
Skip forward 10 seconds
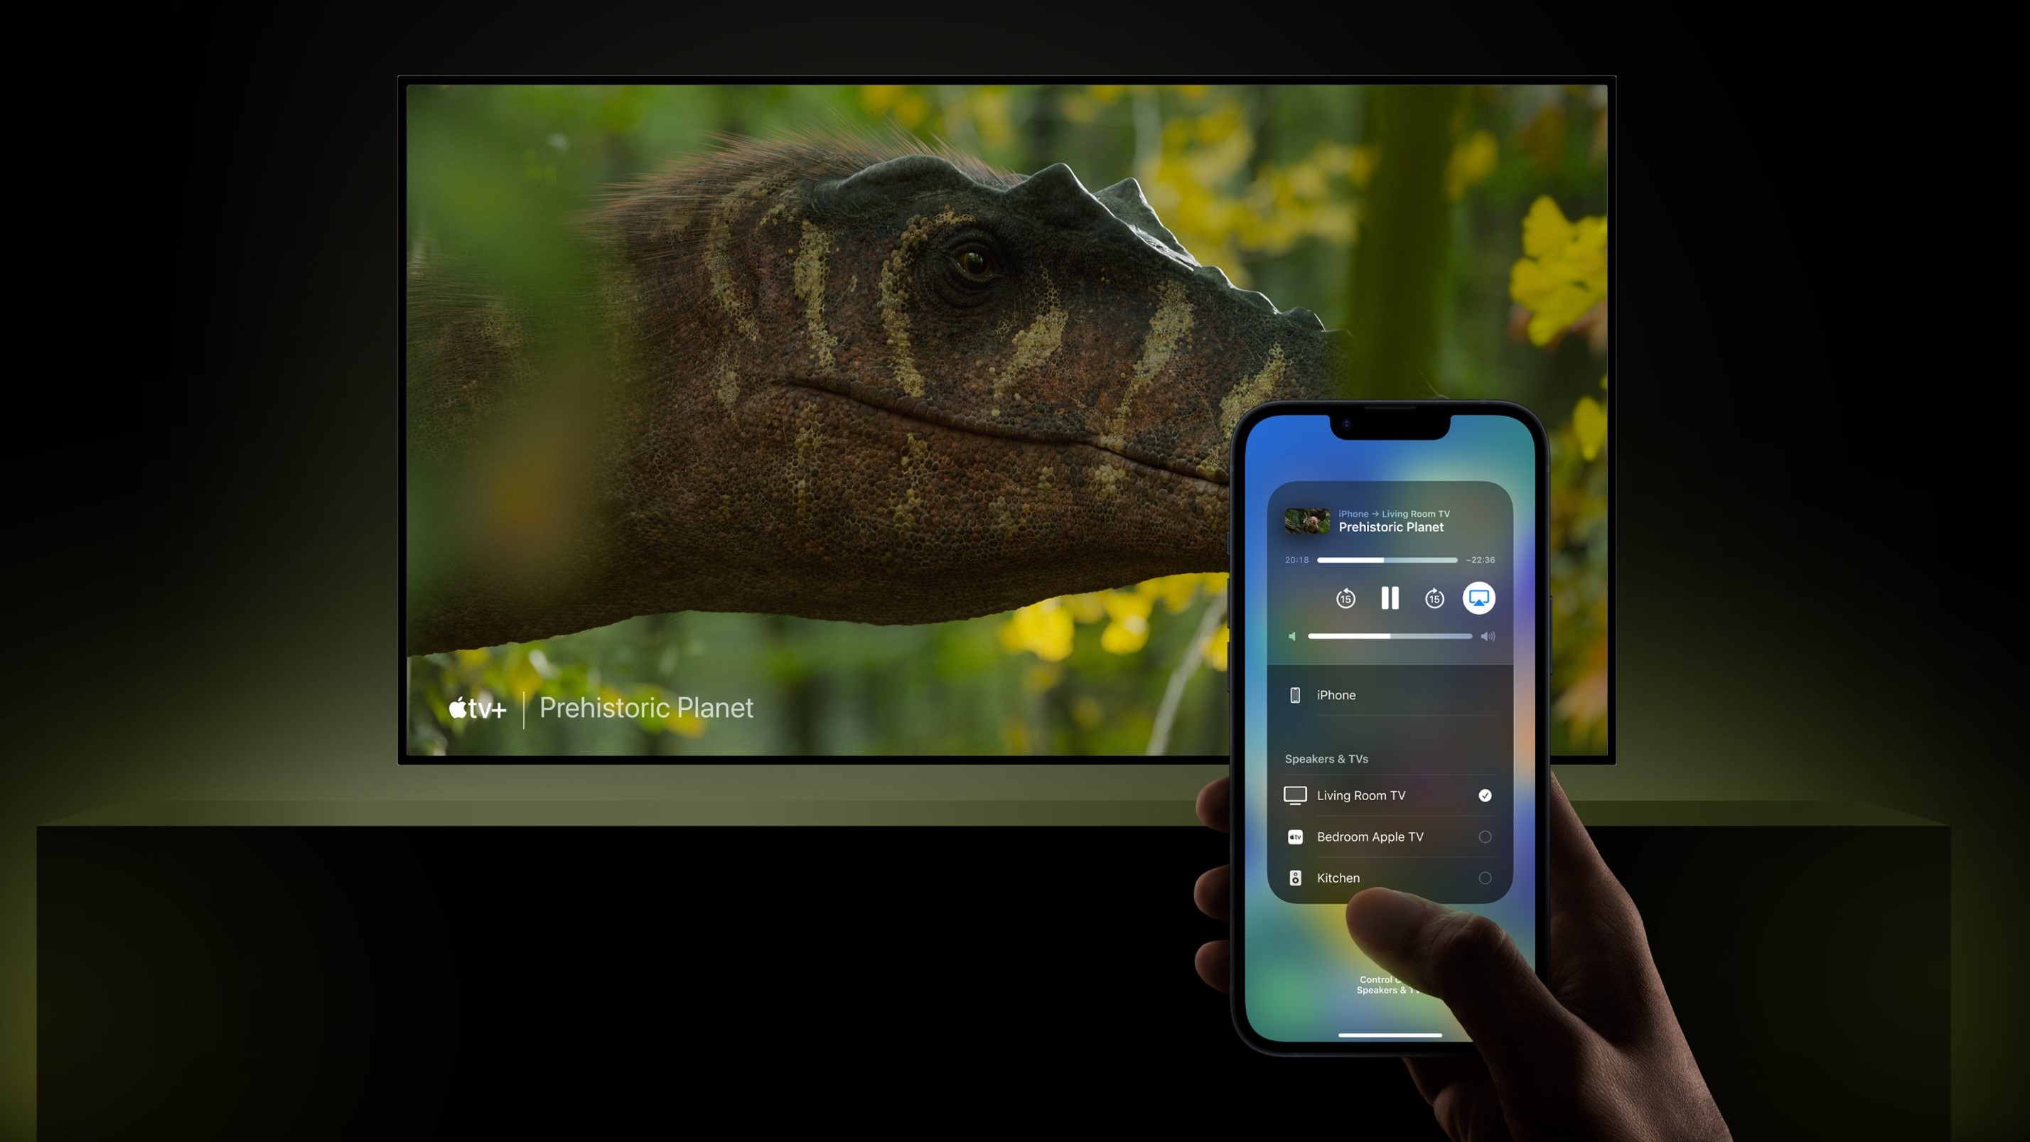1434,597
